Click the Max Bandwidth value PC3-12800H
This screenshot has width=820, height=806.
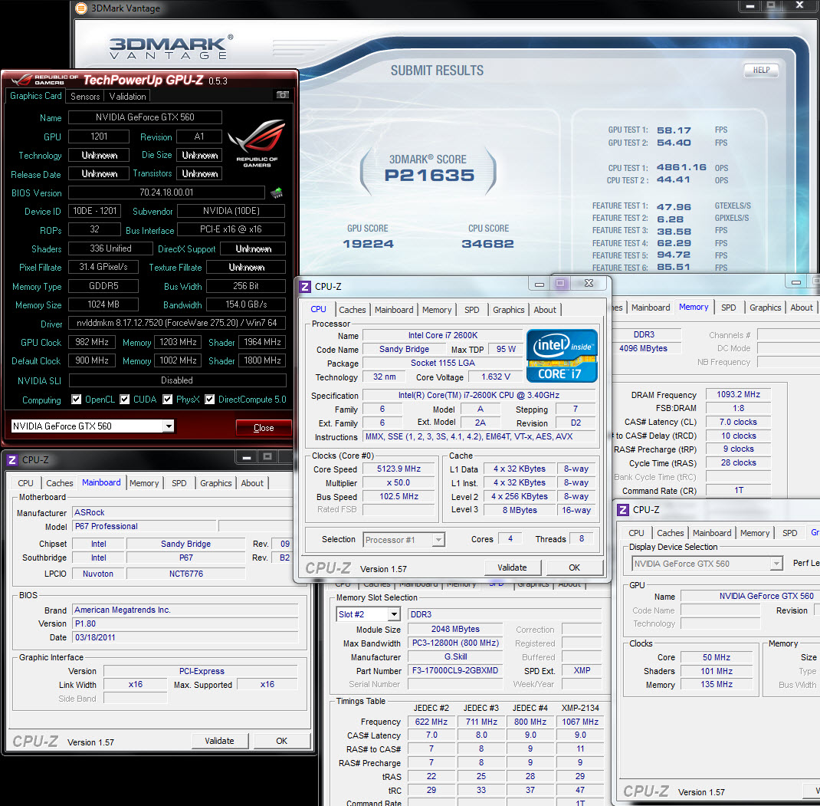coord(455,643)
